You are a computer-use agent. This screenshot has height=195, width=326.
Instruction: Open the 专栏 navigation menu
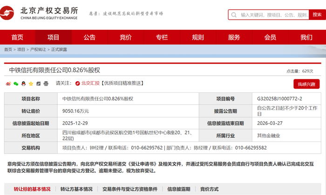pos(162,37)
